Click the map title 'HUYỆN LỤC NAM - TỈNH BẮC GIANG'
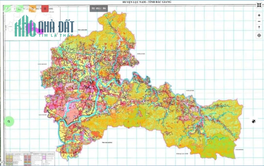264x166 pixels. [x=147, y=2]
